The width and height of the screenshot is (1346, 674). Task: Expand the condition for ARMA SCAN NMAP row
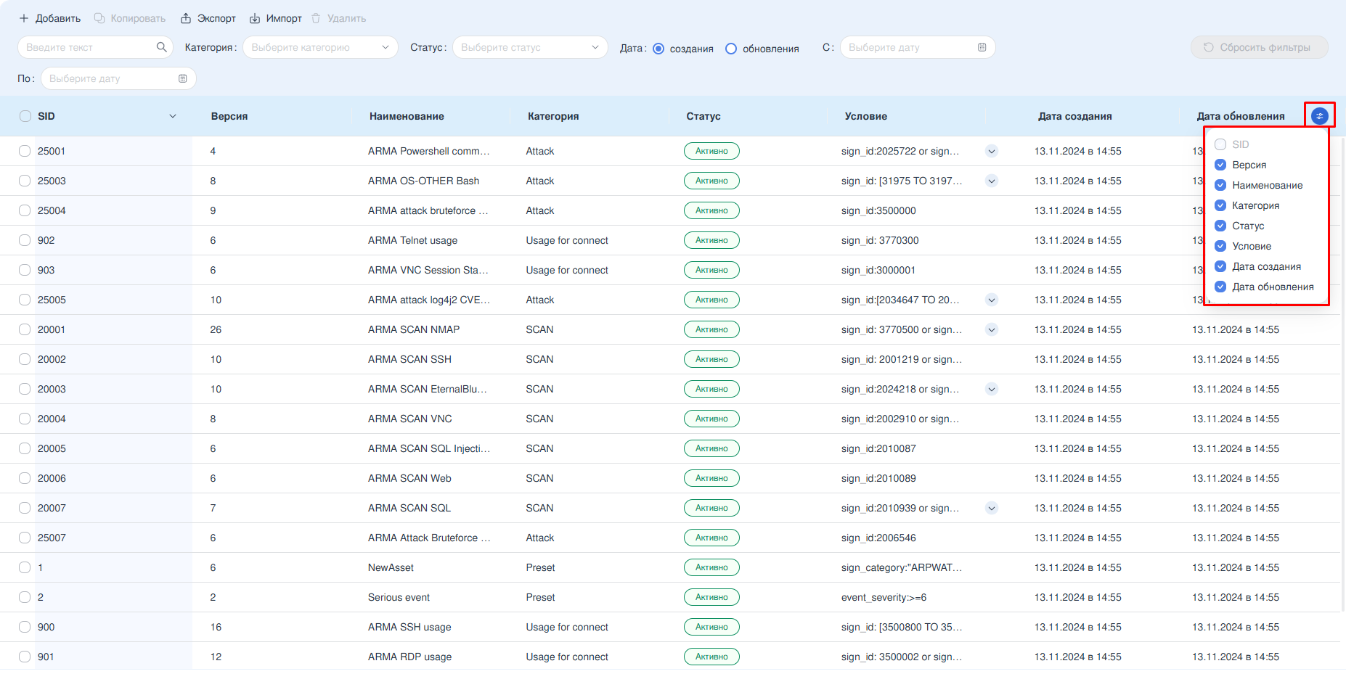click(992, 329)
